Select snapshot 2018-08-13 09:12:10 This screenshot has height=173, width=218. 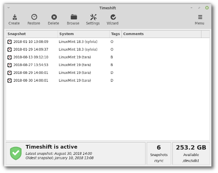(108, 57)
